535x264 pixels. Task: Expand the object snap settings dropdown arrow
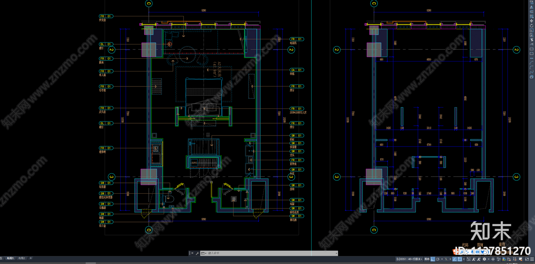point(464,259)
